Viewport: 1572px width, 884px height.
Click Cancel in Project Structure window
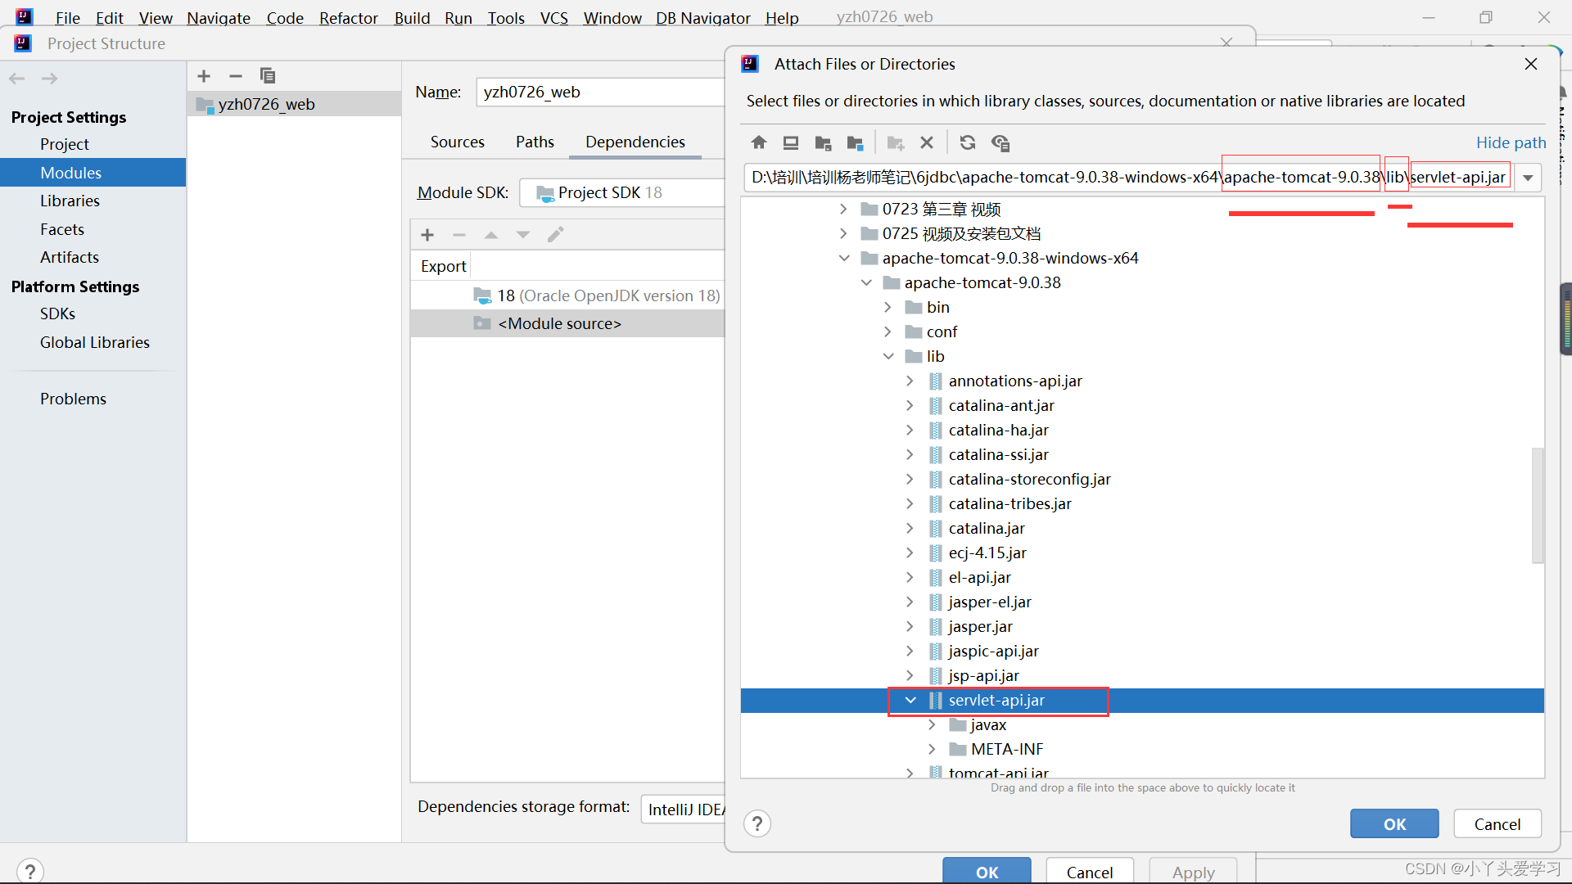tap(1089, 871)
